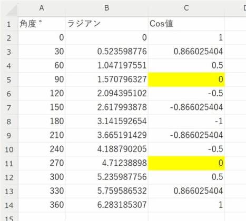Click Cos value -1 in row 8
This screenshot has width=246, height=221.
click(186, 122)
